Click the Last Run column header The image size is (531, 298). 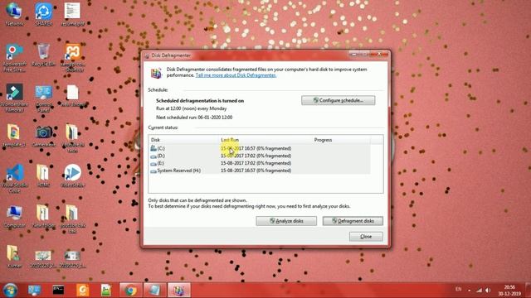coord(265,140)
